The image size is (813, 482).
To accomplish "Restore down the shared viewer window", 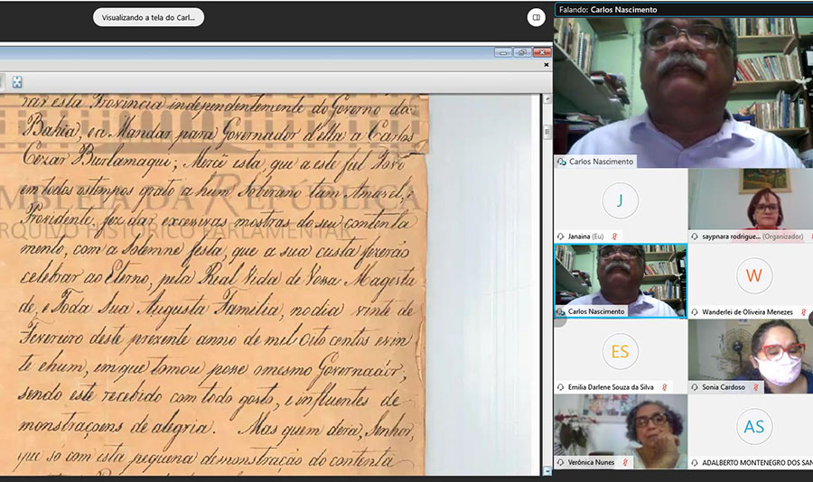I will (522, 52).
